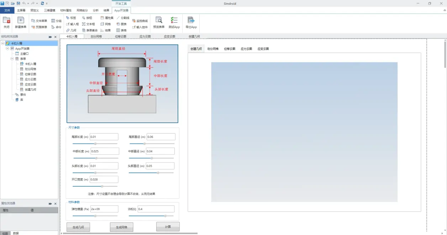The width and height of the screenshot is (447, 235).
Task: Click the 关闭 icon in the ribbon
Action: pyautogui.click(x=6, y=21)
